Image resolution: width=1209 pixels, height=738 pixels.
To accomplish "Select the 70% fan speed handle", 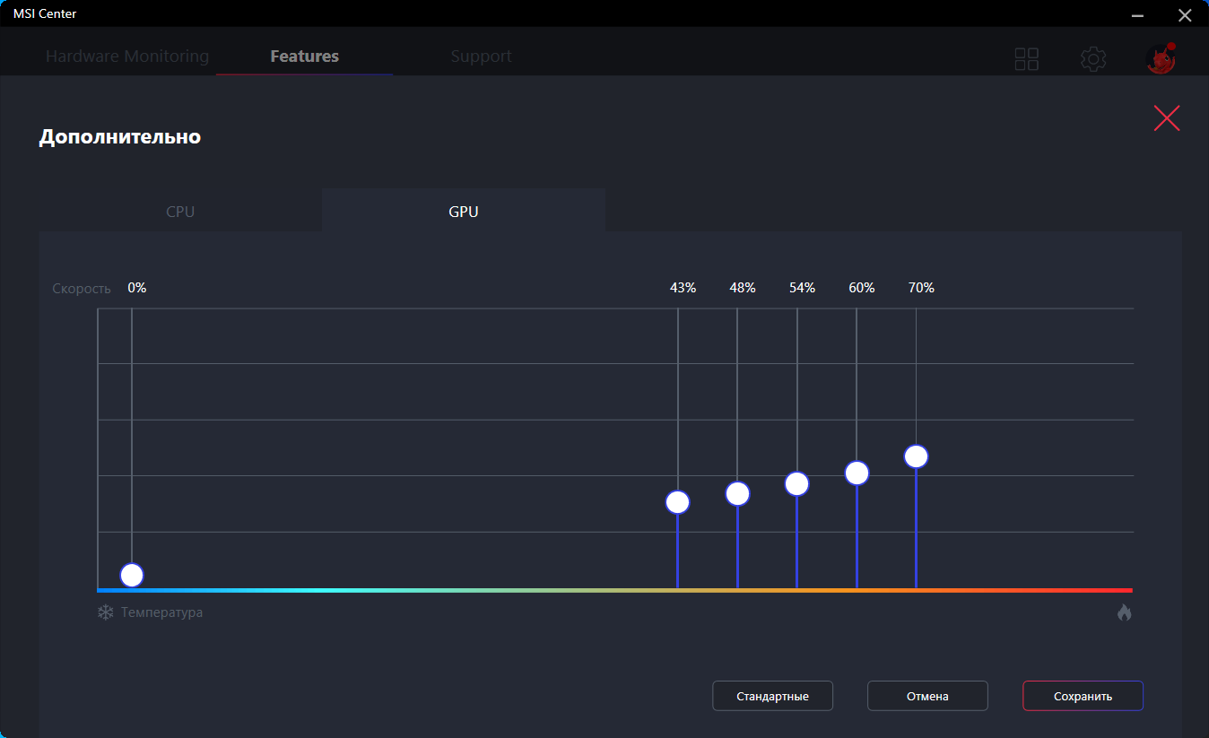I will coord(916,456).
